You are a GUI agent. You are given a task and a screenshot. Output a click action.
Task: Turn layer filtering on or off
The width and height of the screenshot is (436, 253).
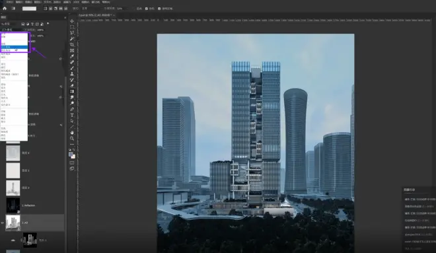[48, 24]
